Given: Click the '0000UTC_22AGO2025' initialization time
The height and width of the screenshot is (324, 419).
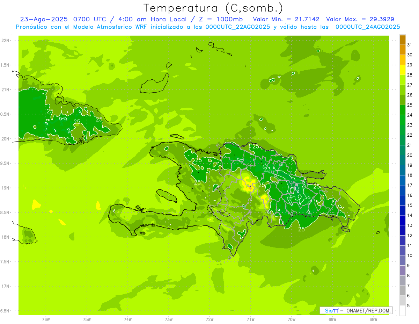Looking at the screenshot, I should coord(237,27).
